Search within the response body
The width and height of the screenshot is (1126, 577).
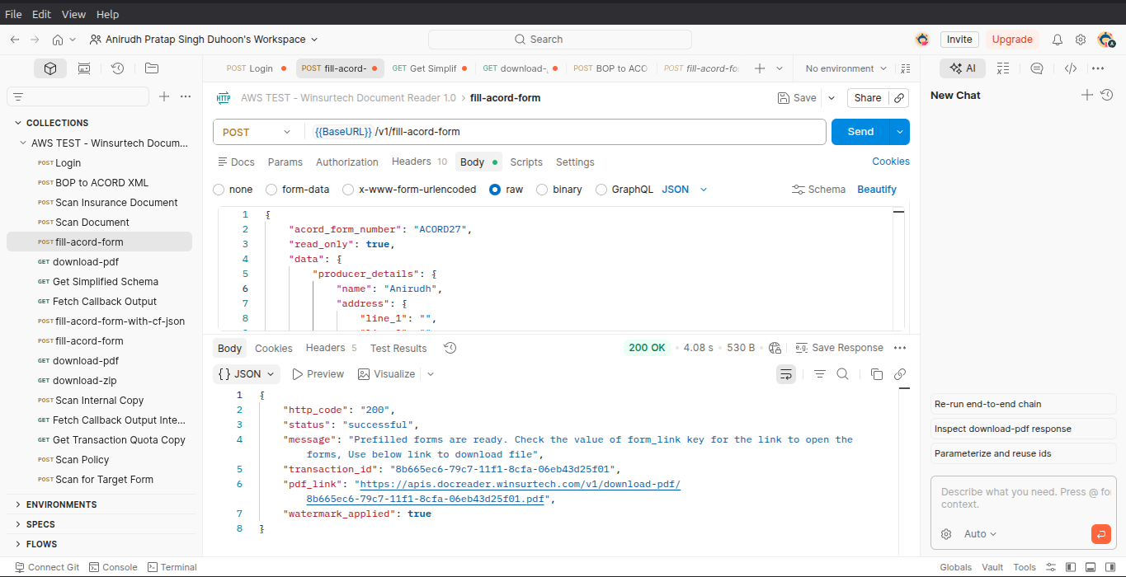[x=842, y=374]
